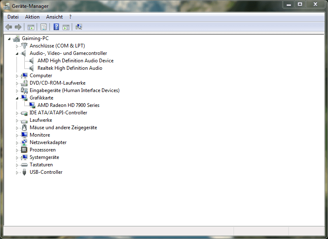328x239 pixels.
Task: Select Eingabegeräte (Human Interface Devices) label
Action: tap(75, 90)
